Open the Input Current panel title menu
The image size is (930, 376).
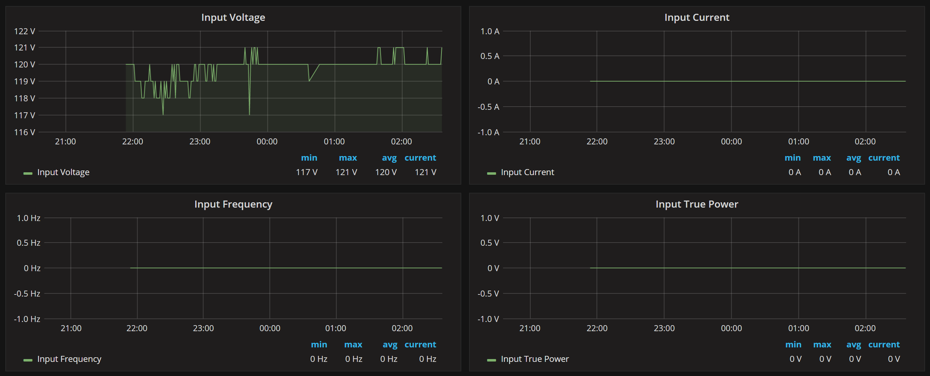point(697,17)
